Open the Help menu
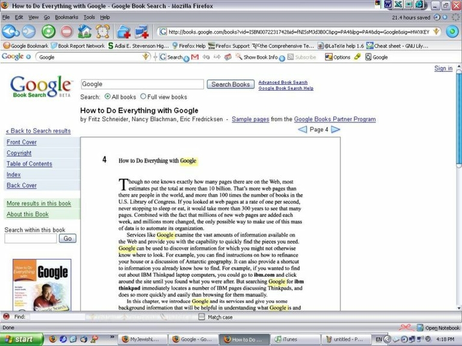 105,17
